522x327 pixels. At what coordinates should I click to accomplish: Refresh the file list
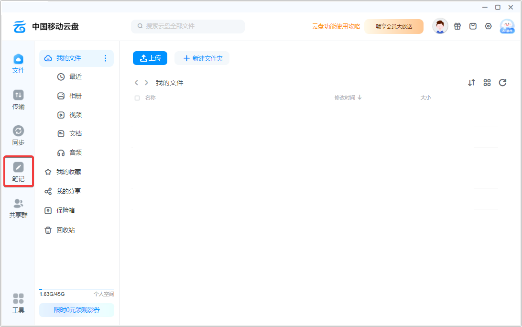[502, 82]
